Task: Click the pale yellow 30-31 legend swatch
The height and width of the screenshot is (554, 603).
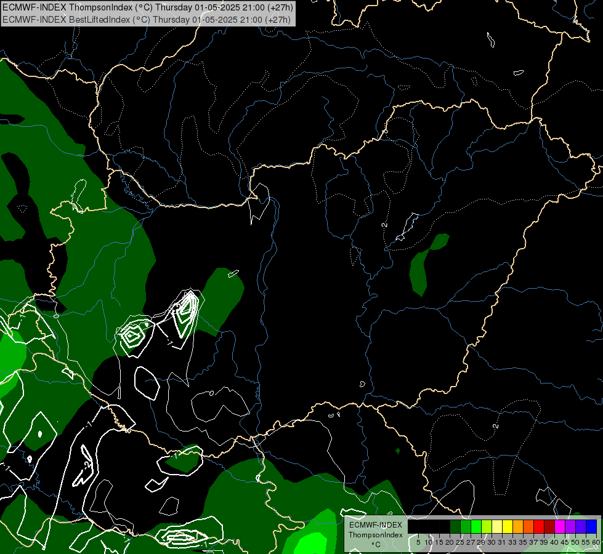Action: [x=497, y=526]
